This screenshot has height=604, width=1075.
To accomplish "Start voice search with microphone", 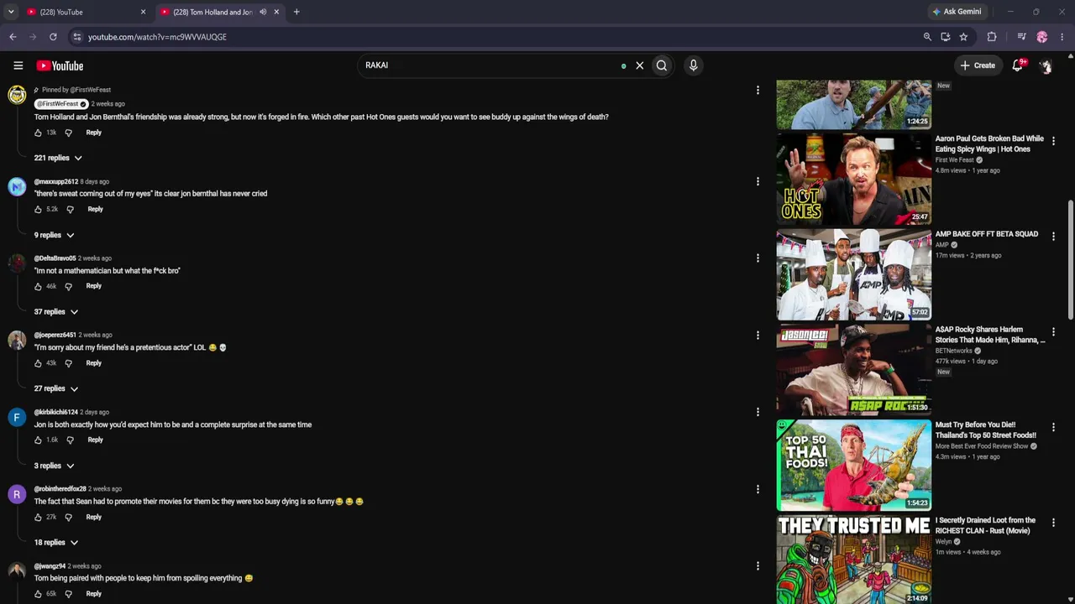I will tap(693, 65).
